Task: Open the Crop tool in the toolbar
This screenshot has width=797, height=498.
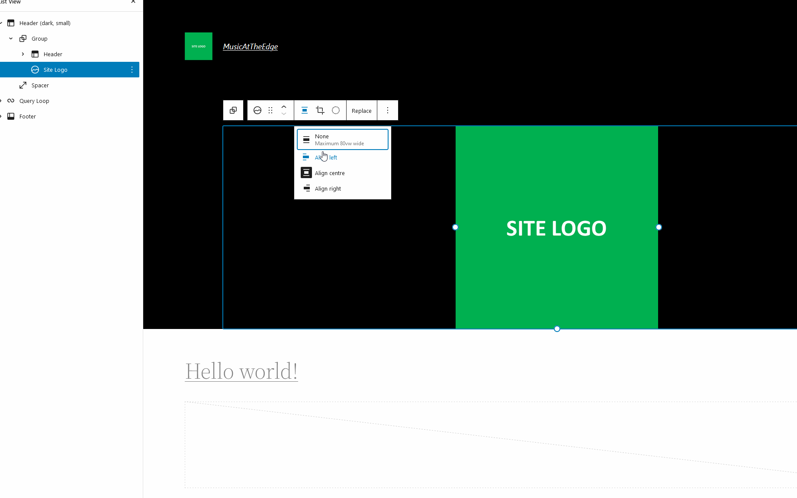Action: tap(320, 110)
